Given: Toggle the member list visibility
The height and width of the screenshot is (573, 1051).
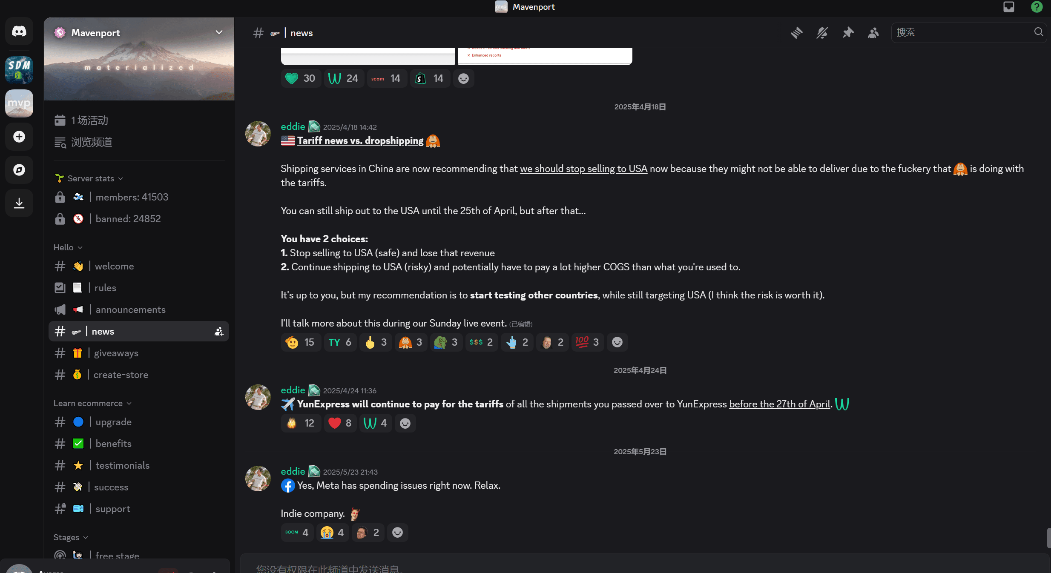Looking at the screenshot, I should point(873,32).
